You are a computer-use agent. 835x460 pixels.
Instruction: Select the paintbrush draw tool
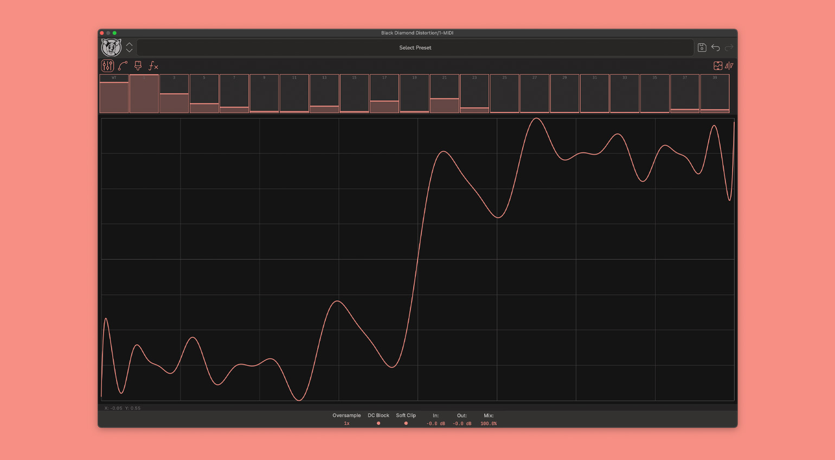click(x=138, y=66)
